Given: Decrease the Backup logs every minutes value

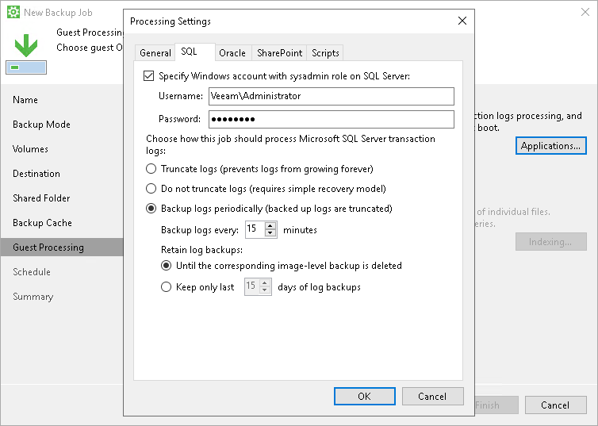Looking at the screenshot, I should (x=270, y=233).
